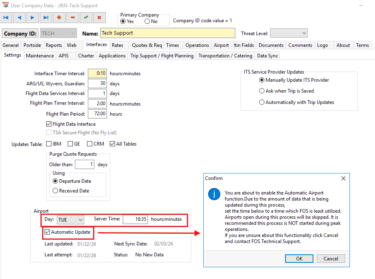This screenshot has width=375, height=279.
Task: Select Ask when Trip is Saved
Action: (x=262, y=91)
